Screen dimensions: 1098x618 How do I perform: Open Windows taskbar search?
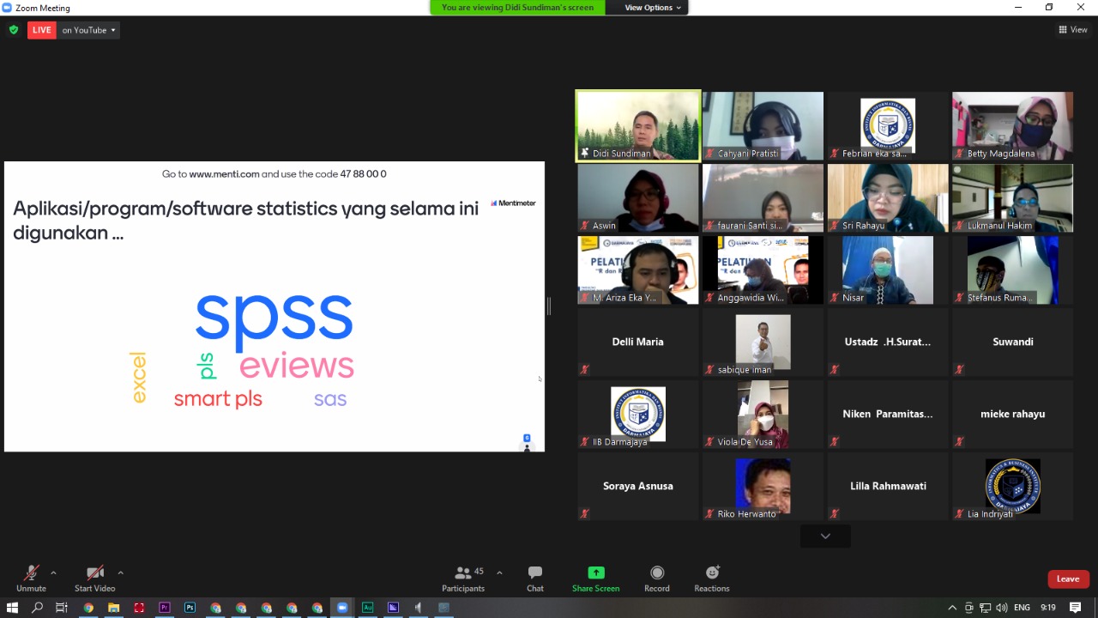pos(37,608)
